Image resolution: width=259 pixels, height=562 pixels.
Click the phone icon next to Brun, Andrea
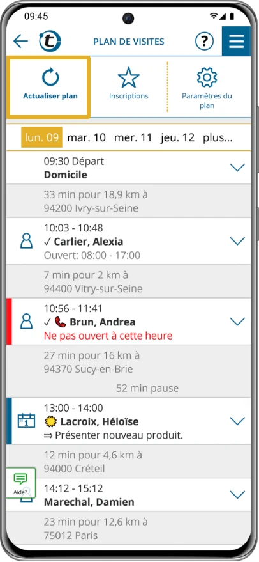(61, 322)
